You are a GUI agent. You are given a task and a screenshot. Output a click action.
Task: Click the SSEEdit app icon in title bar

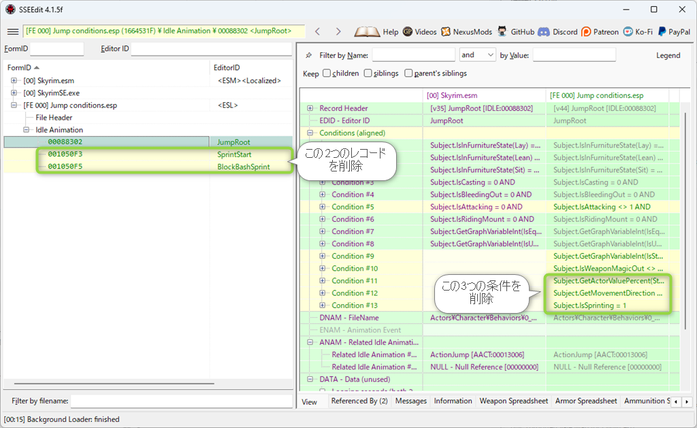10,10
